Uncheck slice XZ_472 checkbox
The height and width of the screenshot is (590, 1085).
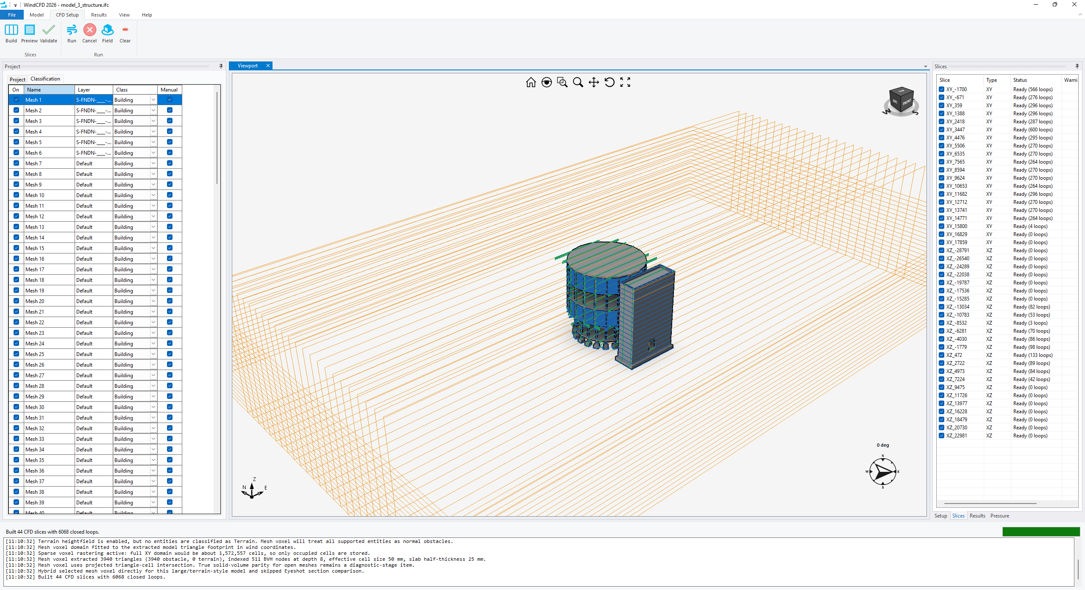coord(941,355)
